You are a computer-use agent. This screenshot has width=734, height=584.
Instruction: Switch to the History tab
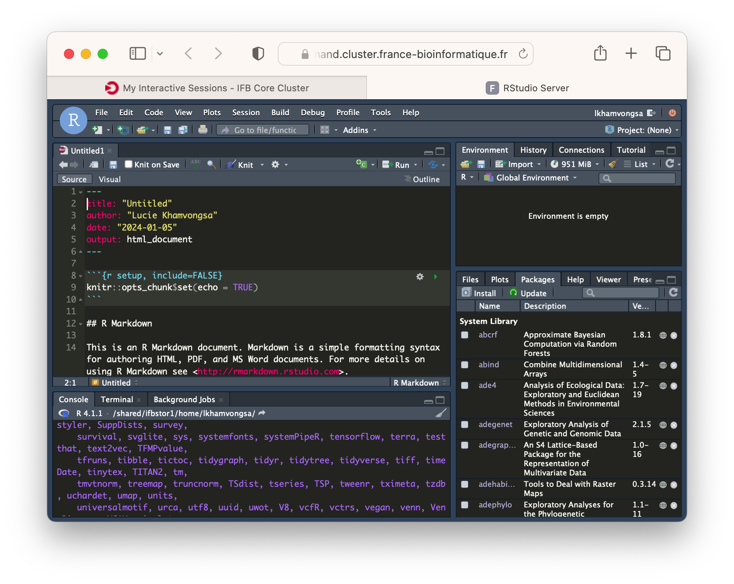[533, 150]
